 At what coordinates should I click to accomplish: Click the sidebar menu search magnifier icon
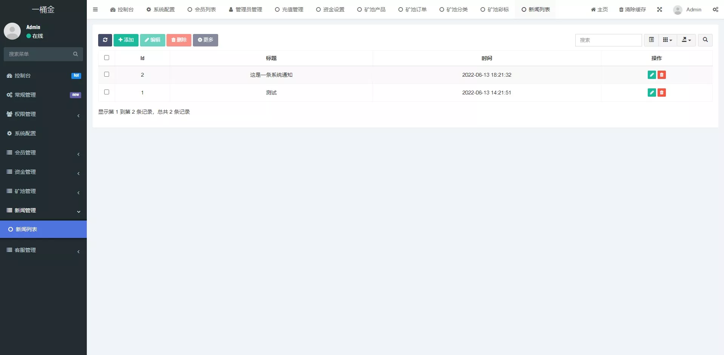75,54
